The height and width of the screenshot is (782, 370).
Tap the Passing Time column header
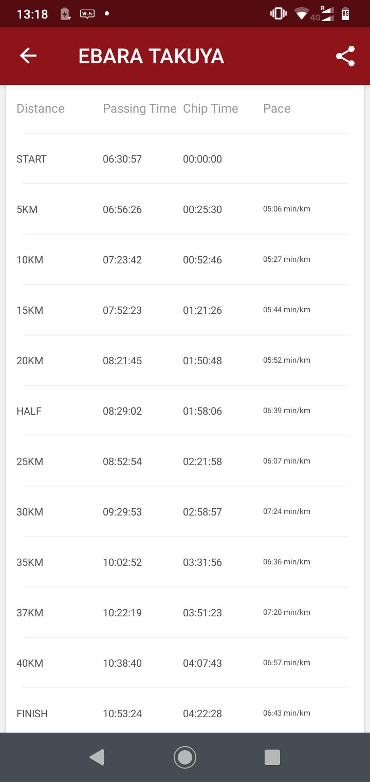coord(139,109)
